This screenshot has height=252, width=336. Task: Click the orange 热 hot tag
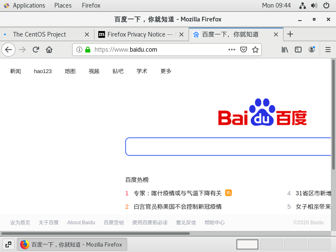tap(228, 193)
